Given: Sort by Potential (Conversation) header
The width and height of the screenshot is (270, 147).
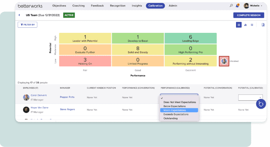Looking at the screenshot, I should (218, 88).
